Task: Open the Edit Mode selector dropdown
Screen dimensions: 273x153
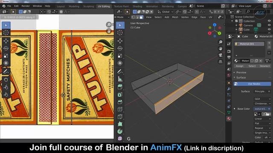Action: click(122, 17)
